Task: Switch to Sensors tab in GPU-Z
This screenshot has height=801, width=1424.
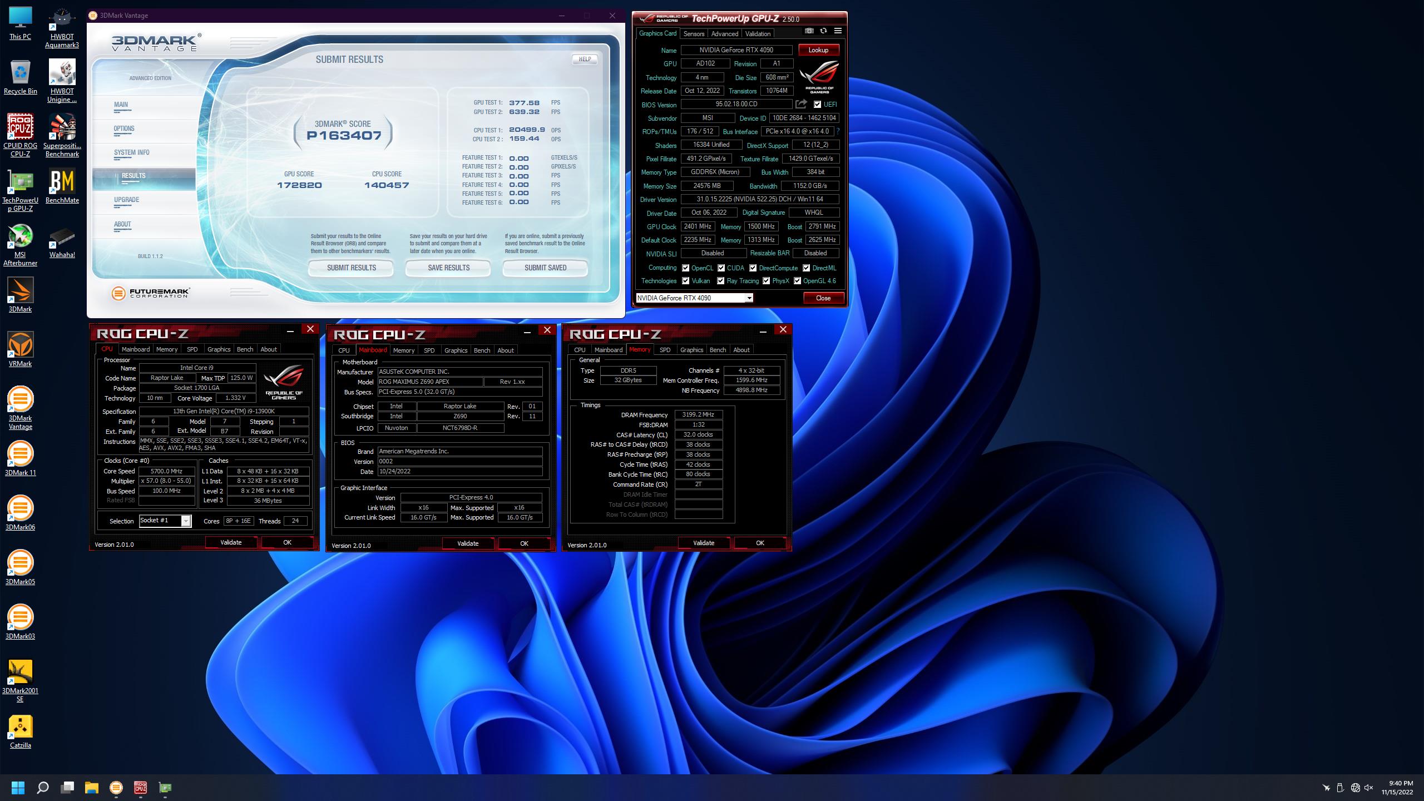Action: click(x=694, y=34)
